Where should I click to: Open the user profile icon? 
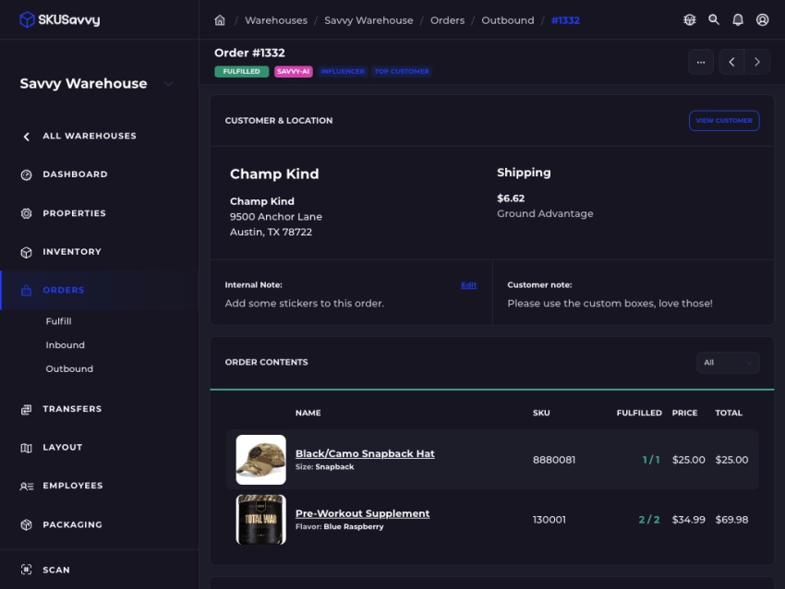(x=762, y=20)
